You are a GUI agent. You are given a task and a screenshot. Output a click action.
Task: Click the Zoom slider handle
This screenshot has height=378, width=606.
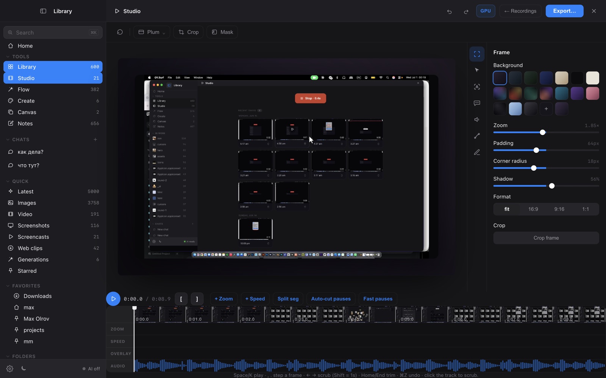[543, 132]
